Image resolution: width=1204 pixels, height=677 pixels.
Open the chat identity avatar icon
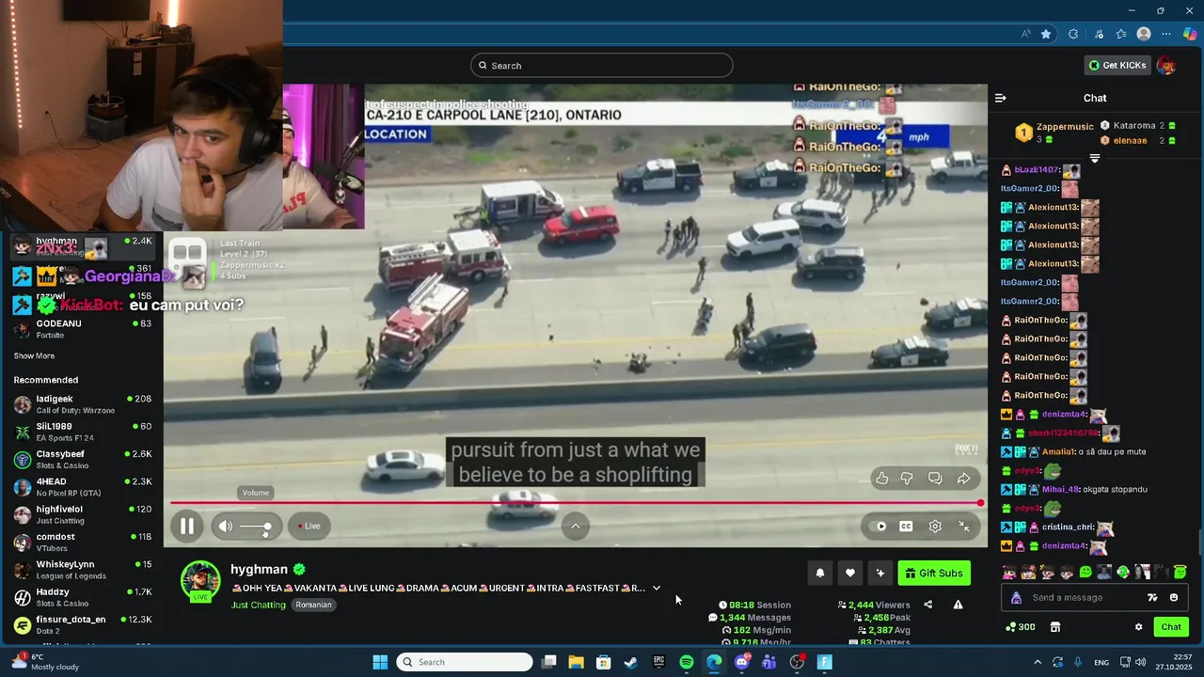click(x=1016, y=598)
